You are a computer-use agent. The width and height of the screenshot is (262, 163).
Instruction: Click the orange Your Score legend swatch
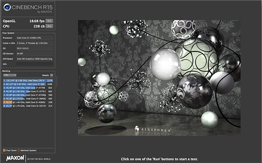[4, 150]
